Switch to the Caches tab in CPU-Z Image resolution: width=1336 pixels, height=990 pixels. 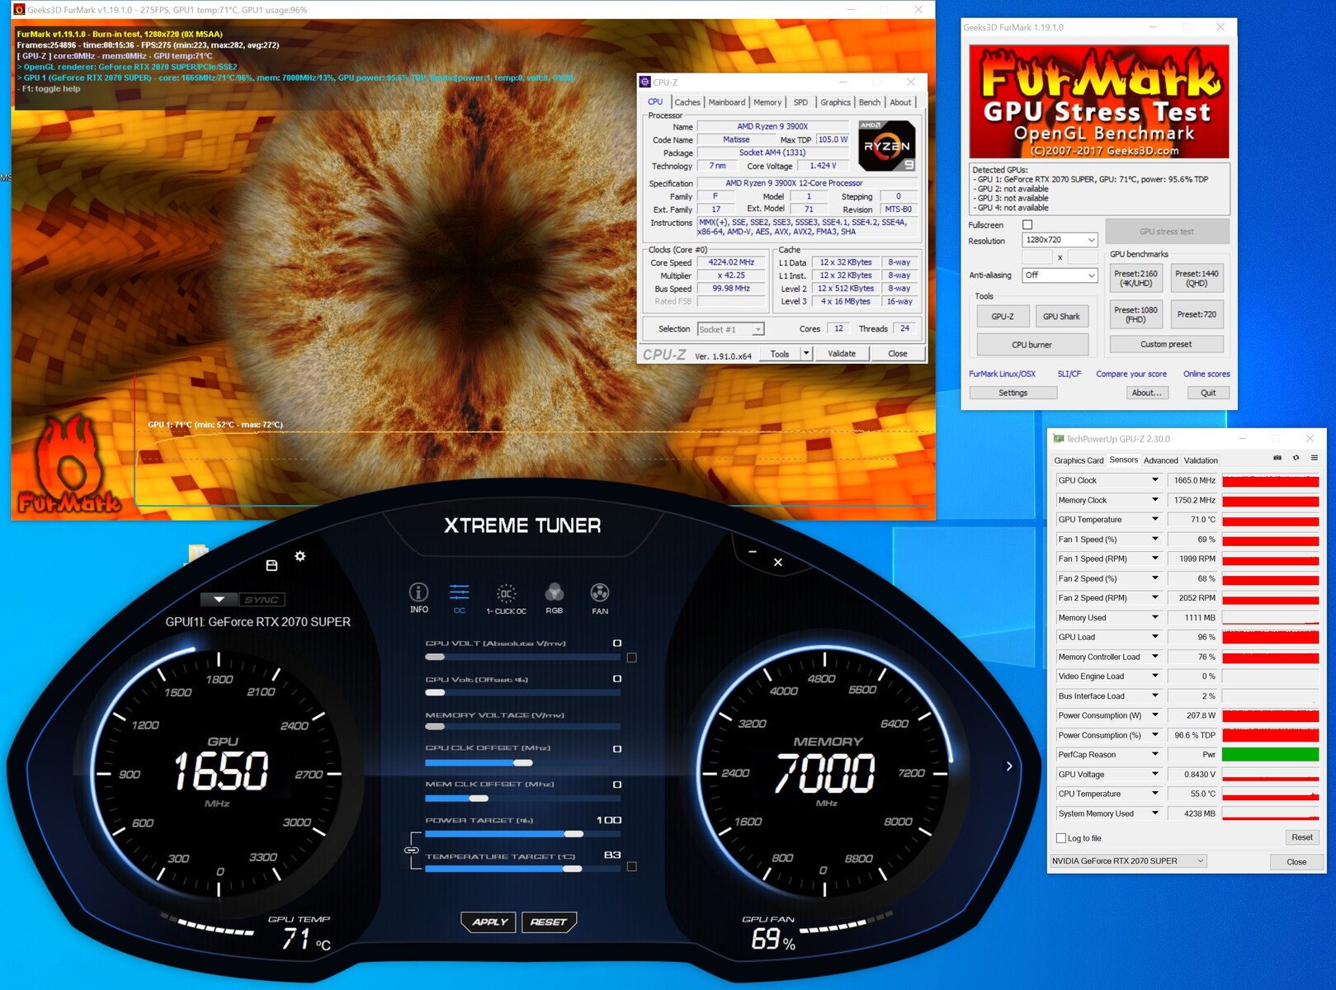click(687, 102)
